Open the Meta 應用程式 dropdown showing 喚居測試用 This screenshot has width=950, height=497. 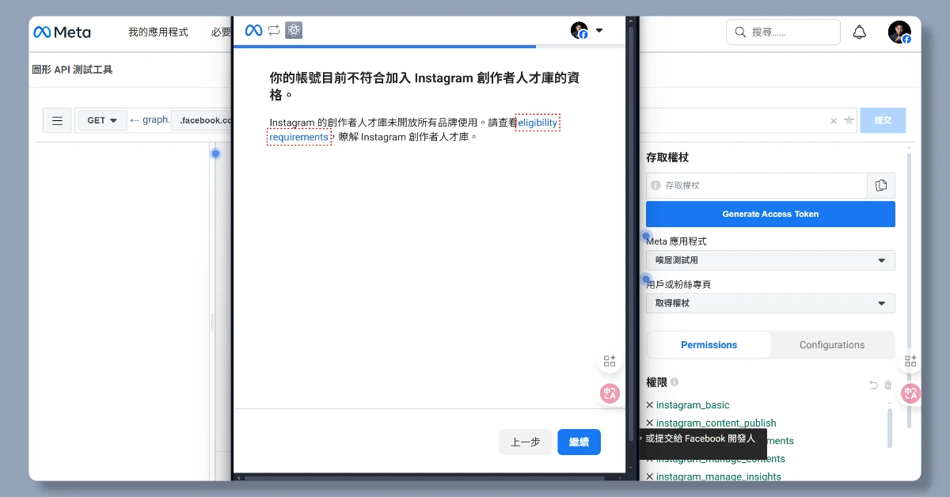tap(770, 260)
